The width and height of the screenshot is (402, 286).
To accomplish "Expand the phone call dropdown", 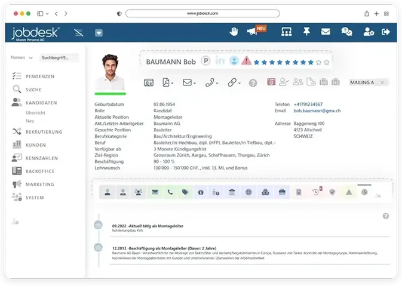I will tap(211, 83).
